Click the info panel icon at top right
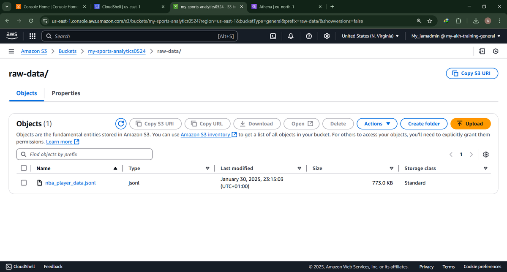This screenshot has height=272, width=507. coord(482,51)
